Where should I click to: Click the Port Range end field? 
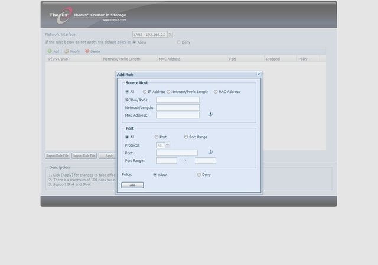click(x=206, y=160)
